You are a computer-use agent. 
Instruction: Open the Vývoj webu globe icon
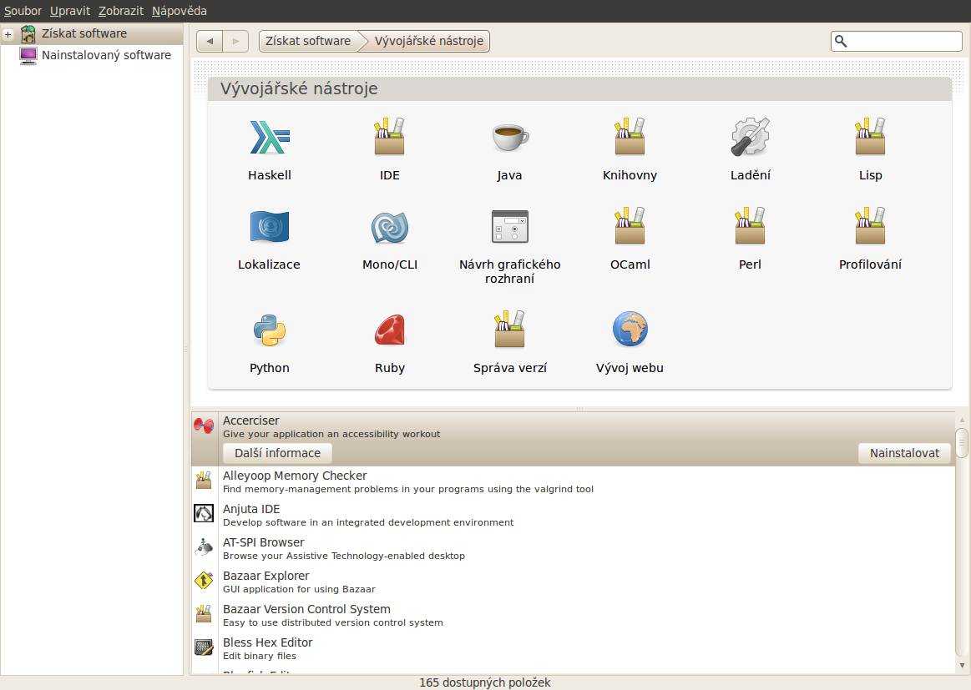(x=630, y=330)
